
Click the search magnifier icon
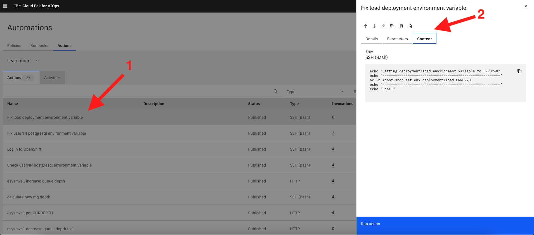pyautogui.click(x=276, y=91)
